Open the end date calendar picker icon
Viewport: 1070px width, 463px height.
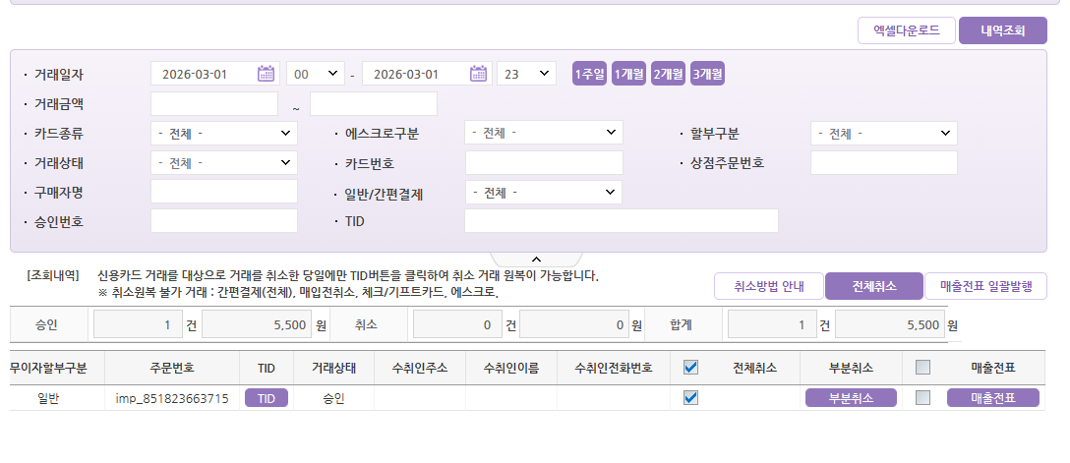[478, 74]
